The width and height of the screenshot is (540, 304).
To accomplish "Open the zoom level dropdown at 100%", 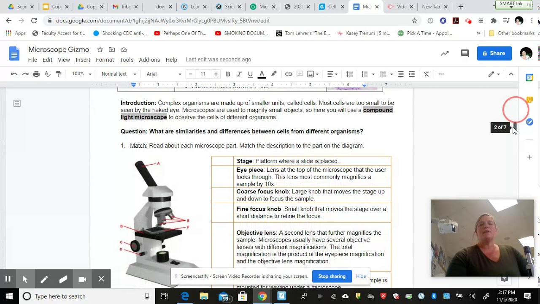I will (81, 74).
